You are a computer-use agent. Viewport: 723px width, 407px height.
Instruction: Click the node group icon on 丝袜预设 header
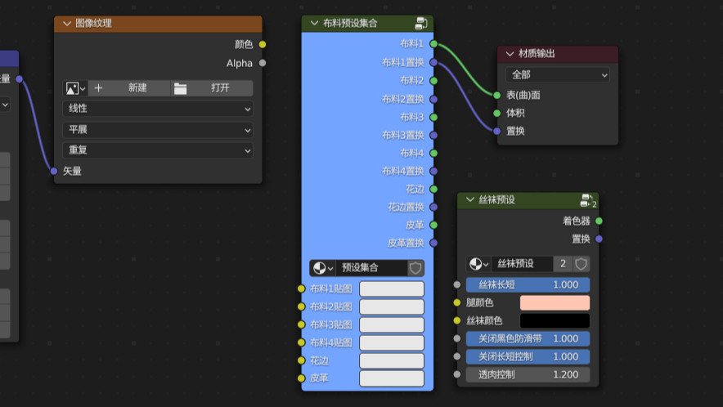(x=587, y=200)
